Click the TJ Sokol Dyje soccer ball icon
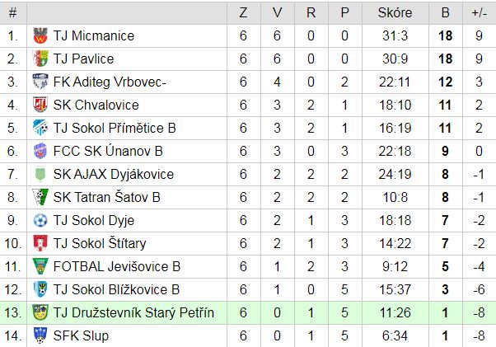Screen dimensions: 496x347 pyautogui.click(x=40, y=220)
